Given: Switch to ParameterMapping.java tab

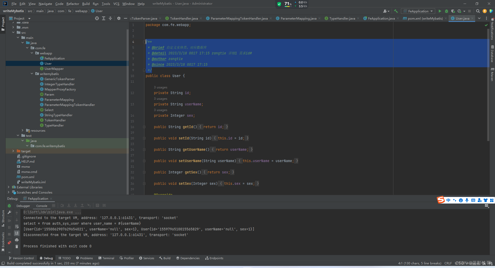Looking at the screenshot, I should (298, 18).
